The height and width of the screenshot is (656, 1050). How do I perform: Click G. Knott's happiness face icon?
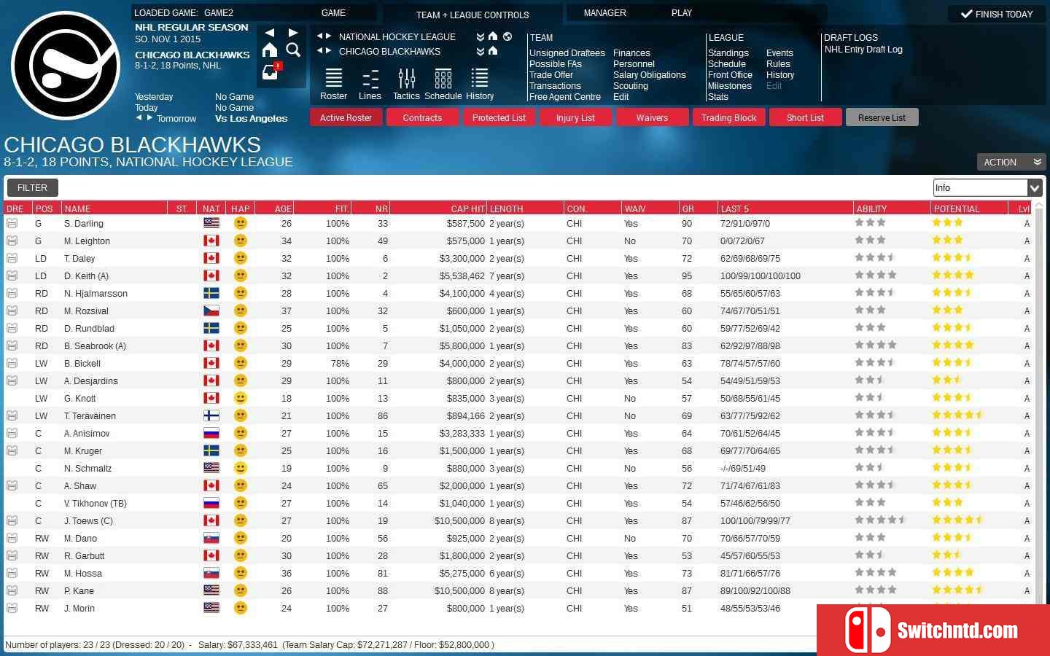coord(241,398)
